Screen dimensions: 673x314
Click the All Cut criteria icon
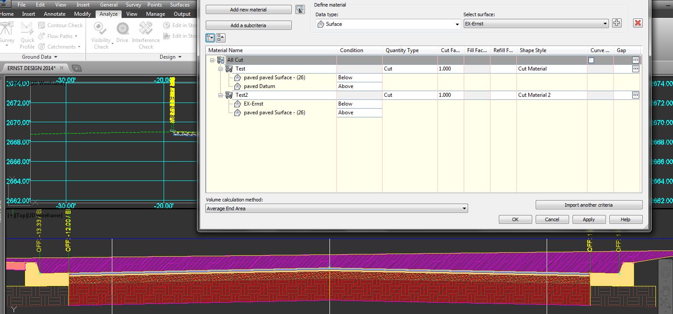[x=221, y=60]
